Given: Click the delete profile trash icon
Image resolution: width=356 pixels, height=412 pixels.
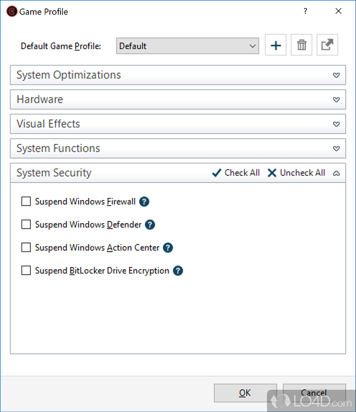Looking at the screenshot, I should 302,45.
